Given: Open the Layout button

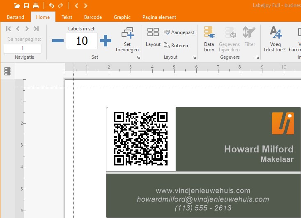Looking at the screenshot, I should (x=153, y=37).
